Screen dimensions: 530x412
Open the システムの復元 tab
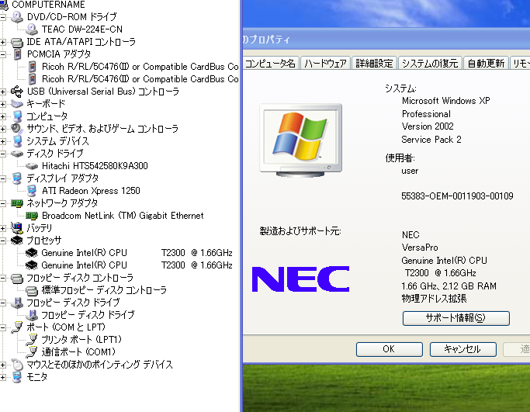[430, 63]
